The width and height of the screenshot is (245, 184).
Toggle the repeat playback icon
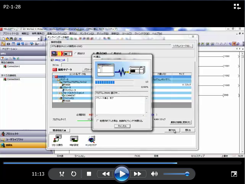point(73,174)
